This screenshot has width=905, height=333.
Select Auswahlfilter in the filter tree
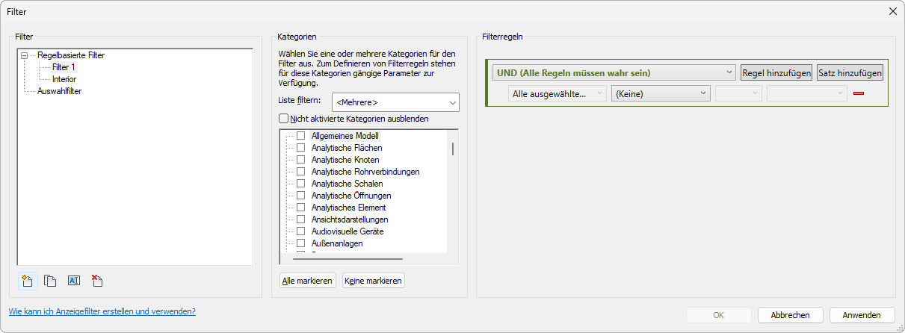point(59,91)
